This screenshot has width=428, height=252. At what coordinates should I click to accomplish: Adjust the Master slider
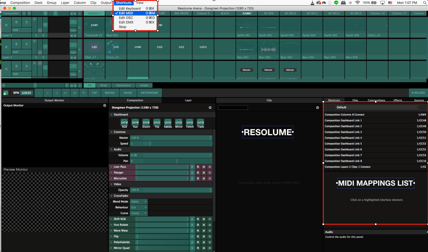[171, 138]
